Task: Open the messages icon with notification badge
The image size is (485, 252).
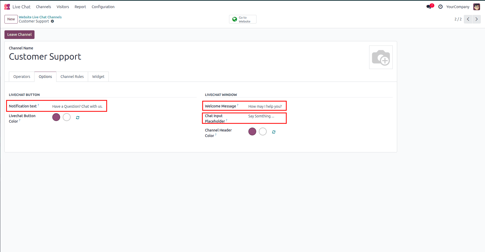Action: (x=429, y=6)
